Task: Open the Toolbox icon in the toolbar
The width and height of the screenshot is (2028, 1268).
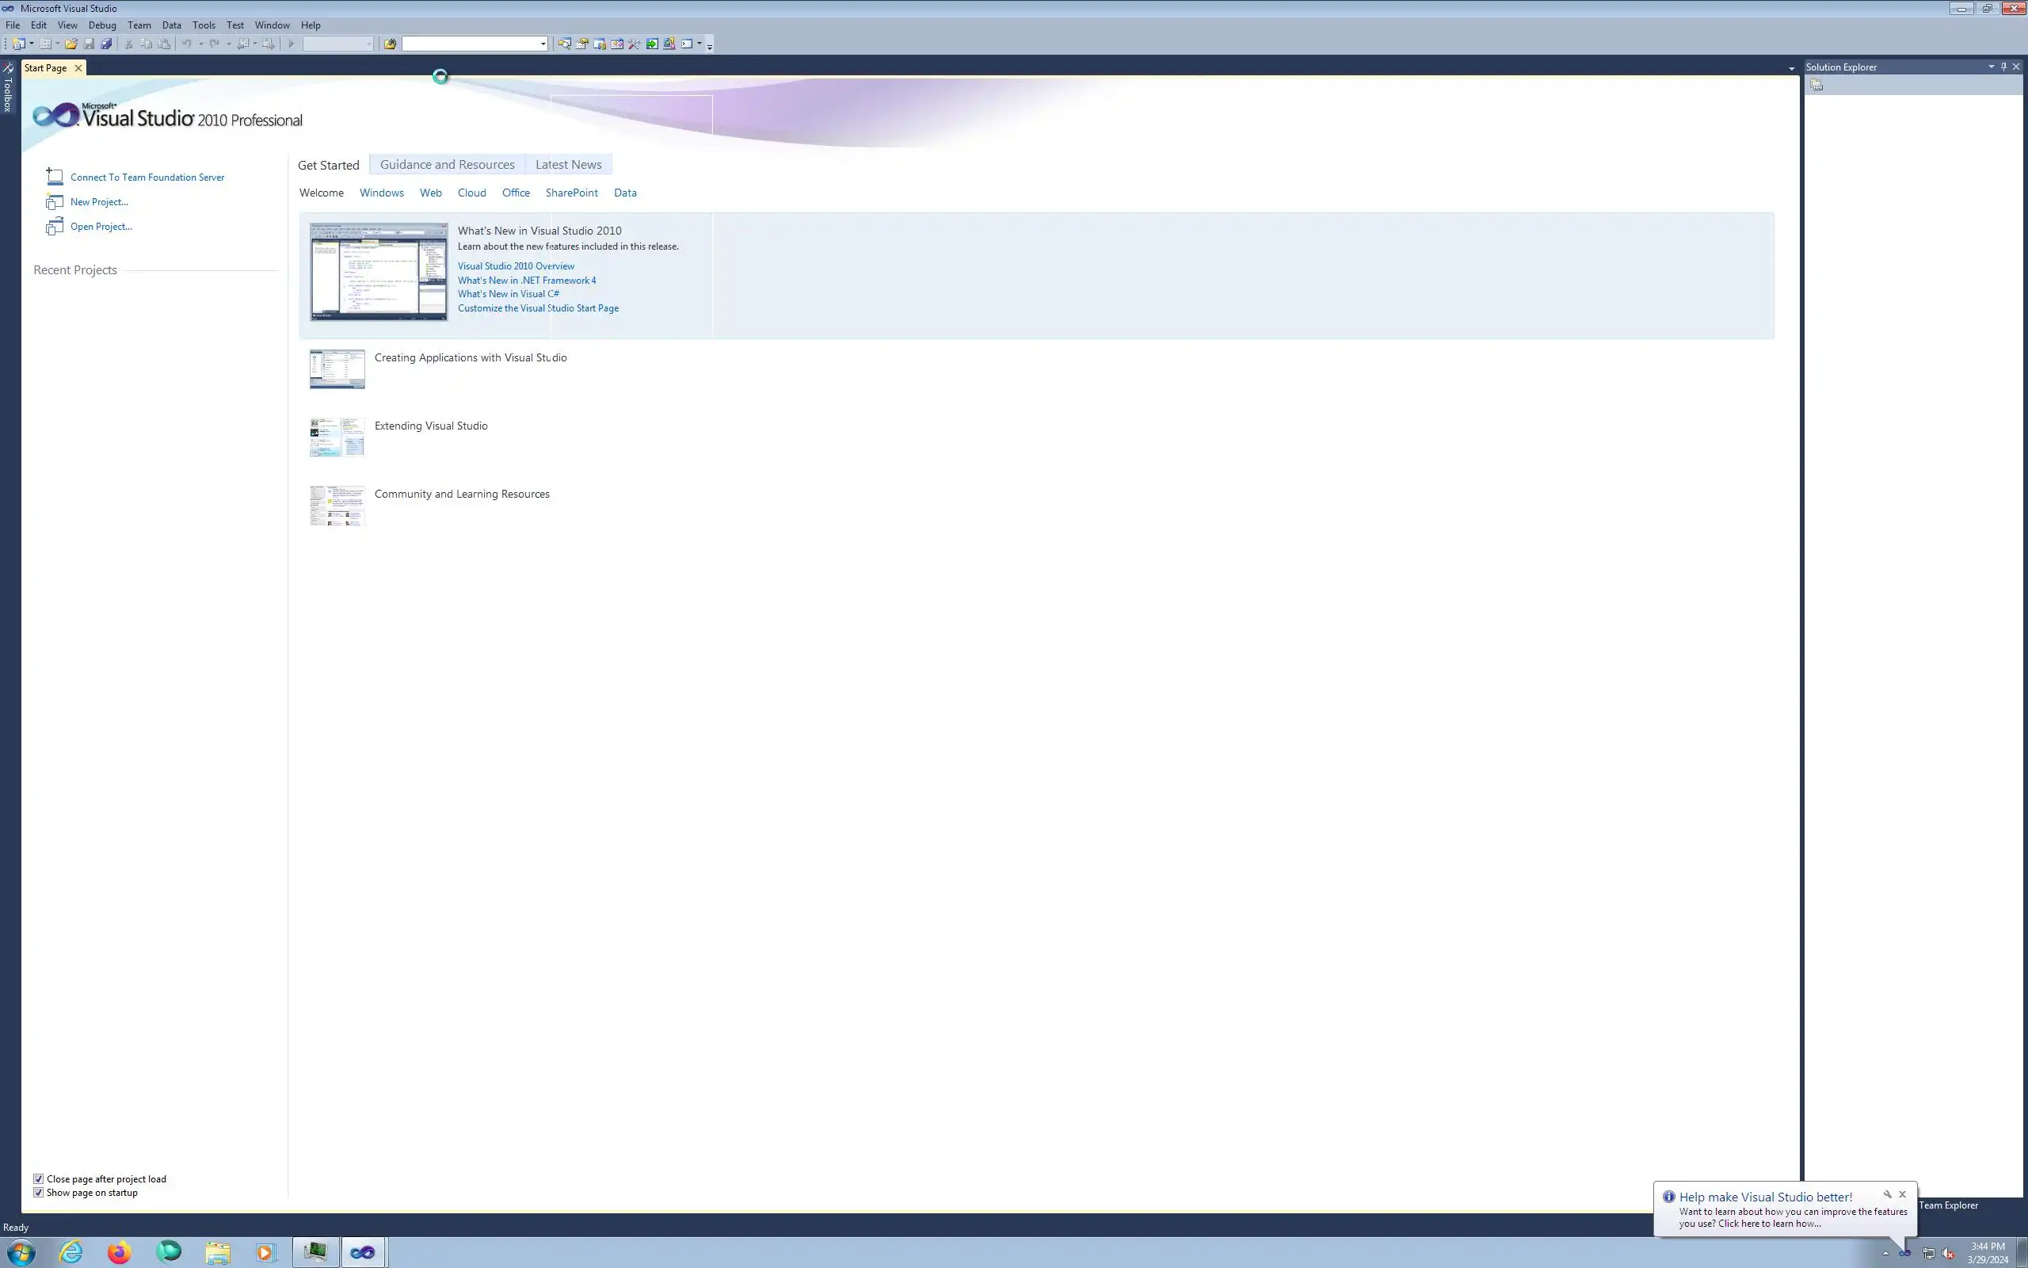Action: click(635, 44)
